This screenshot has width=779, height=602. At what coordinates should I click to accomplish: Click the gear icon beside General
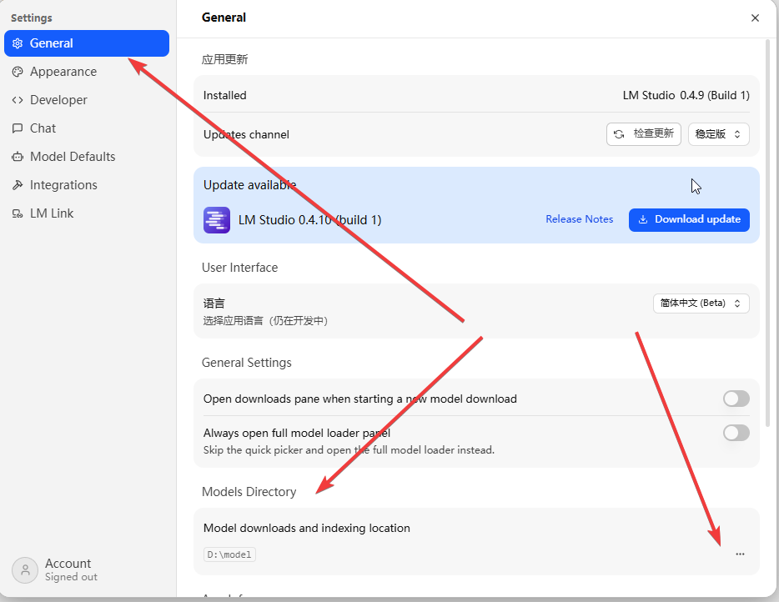[18, 43]
